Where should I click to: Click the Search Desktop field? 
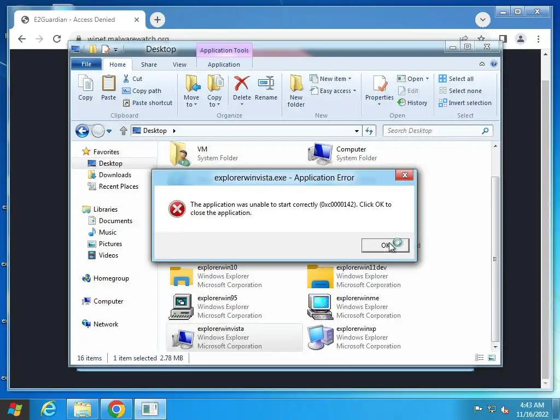(438, 131)
